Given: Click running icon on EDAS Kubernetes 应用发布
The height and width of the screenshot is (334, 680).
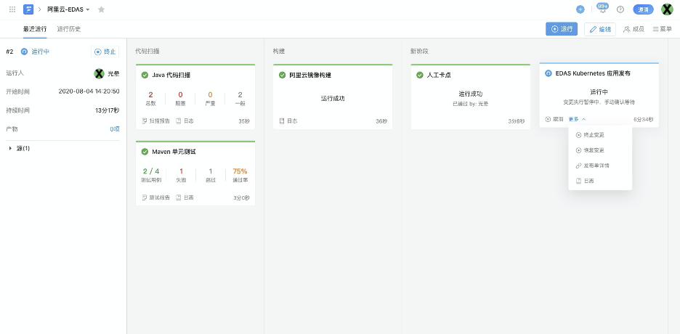Looking at the screenshot, I should [549, 73].
